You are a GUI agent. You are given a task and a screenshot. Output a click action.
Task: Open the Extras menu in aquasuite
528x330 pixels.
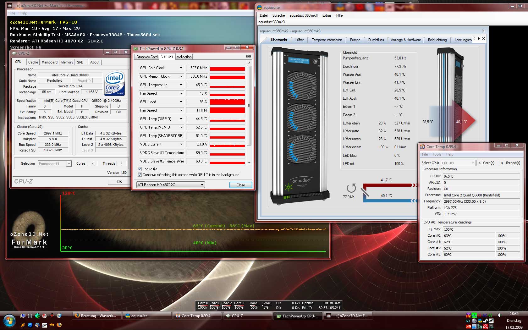point(327,15)
